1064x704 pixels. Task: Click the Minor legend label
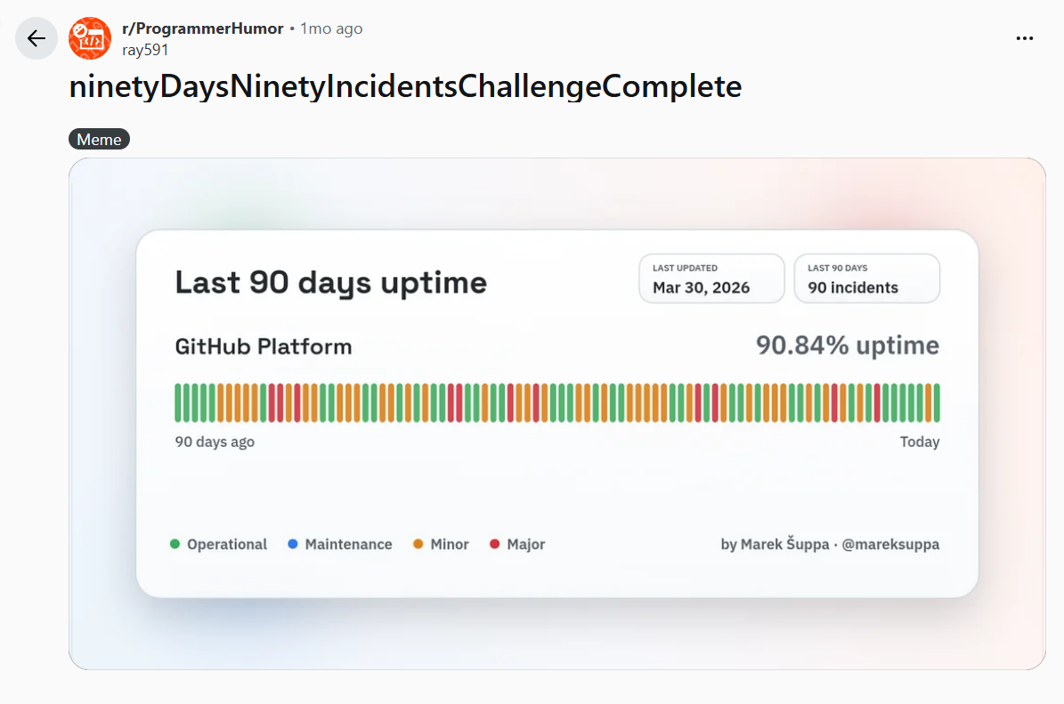coord(450,545)
